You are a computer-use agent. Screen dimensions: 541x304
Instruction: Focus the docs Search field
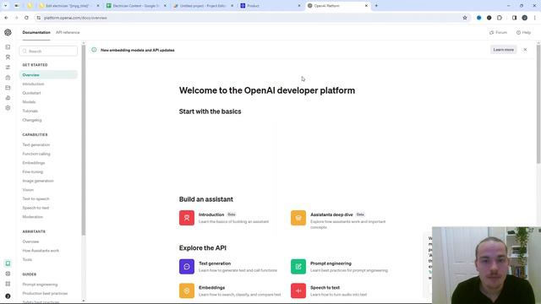[x=48, y=51]
